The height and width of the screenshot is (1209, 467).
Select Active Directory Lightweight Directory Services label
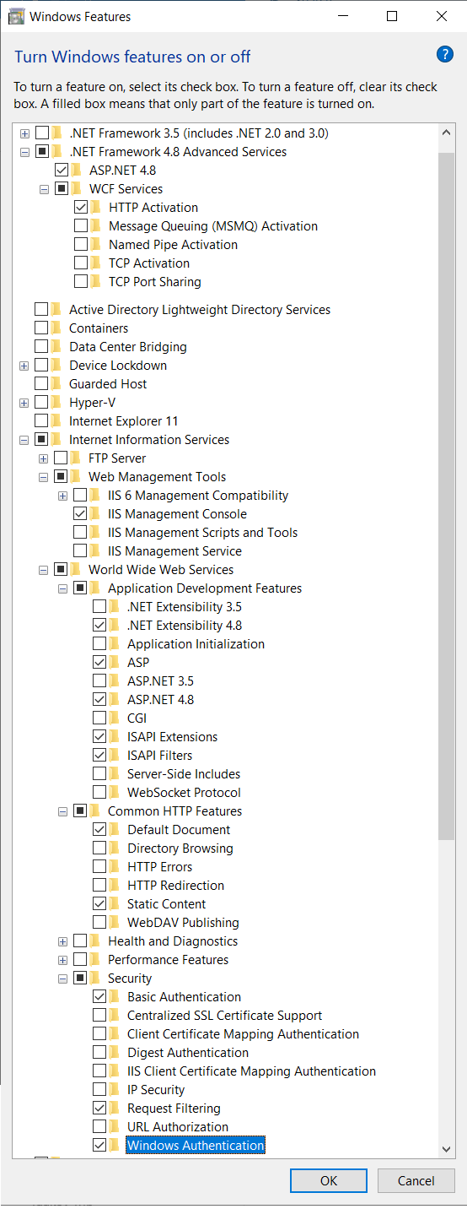pos(200,310)
